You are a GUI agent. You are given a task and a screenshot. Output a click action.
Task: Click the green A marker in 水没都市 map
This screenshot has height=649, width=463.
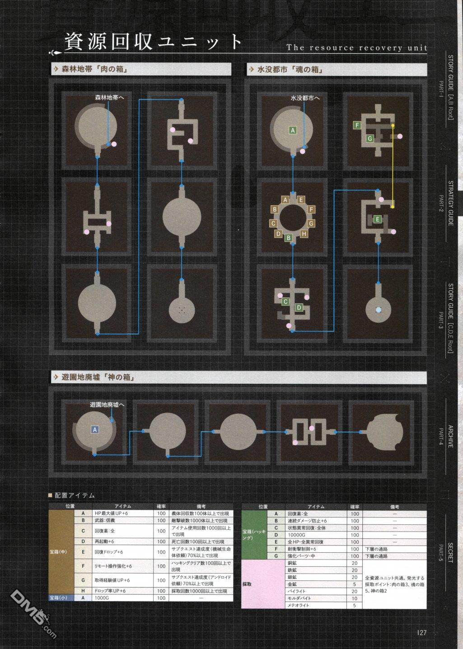(293, 130)
